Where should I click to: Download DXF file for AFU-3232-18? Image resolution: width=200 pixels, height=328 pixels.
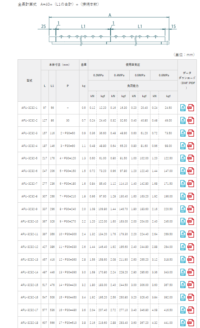click(x=183, y=323)
